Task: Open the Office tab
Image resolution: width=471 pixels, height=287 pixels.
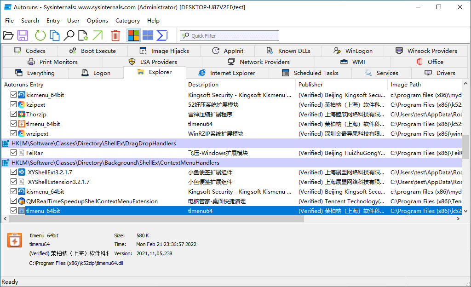Action: tap(430, 62)
